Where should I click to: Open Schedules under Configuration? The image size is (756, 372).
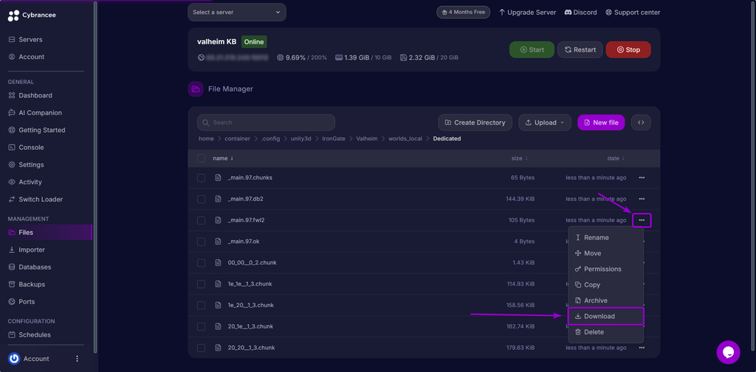30,335
